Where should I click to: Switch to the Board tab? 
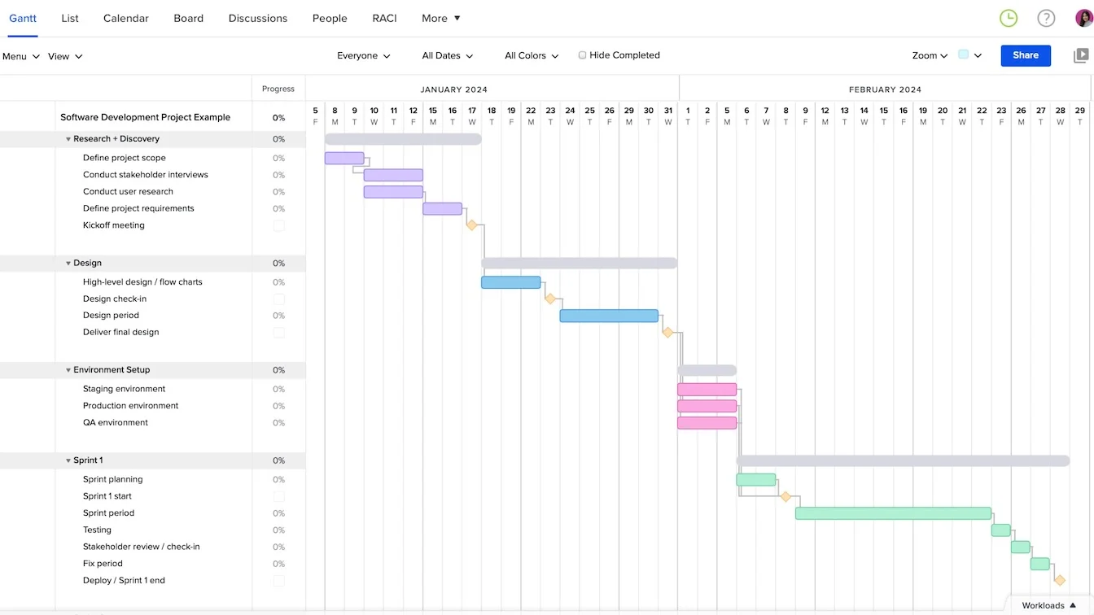[x=188, y=17]
